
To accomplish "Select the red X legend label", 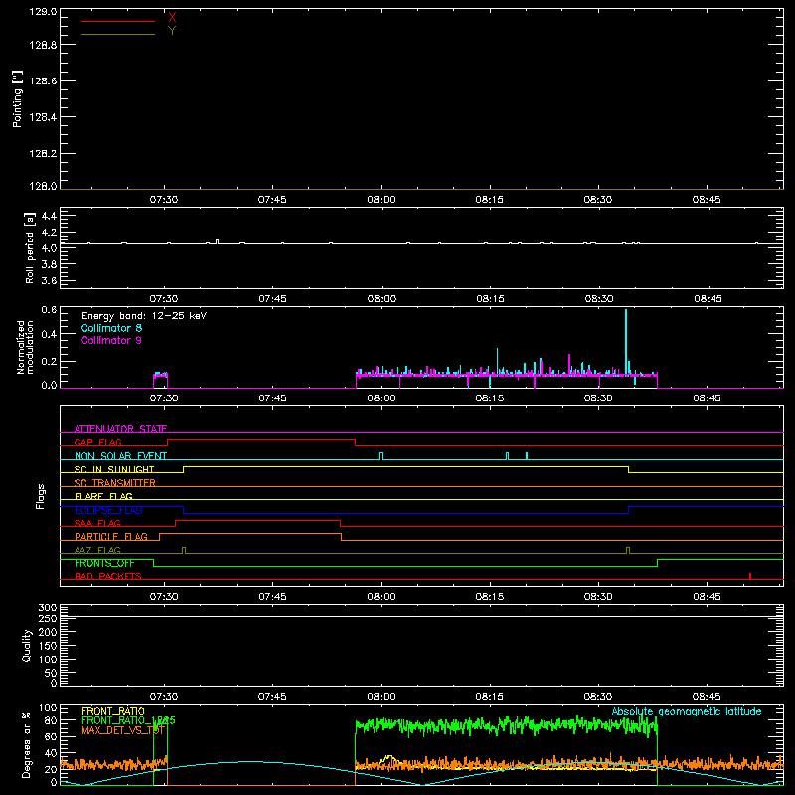I will coord(172,18).
